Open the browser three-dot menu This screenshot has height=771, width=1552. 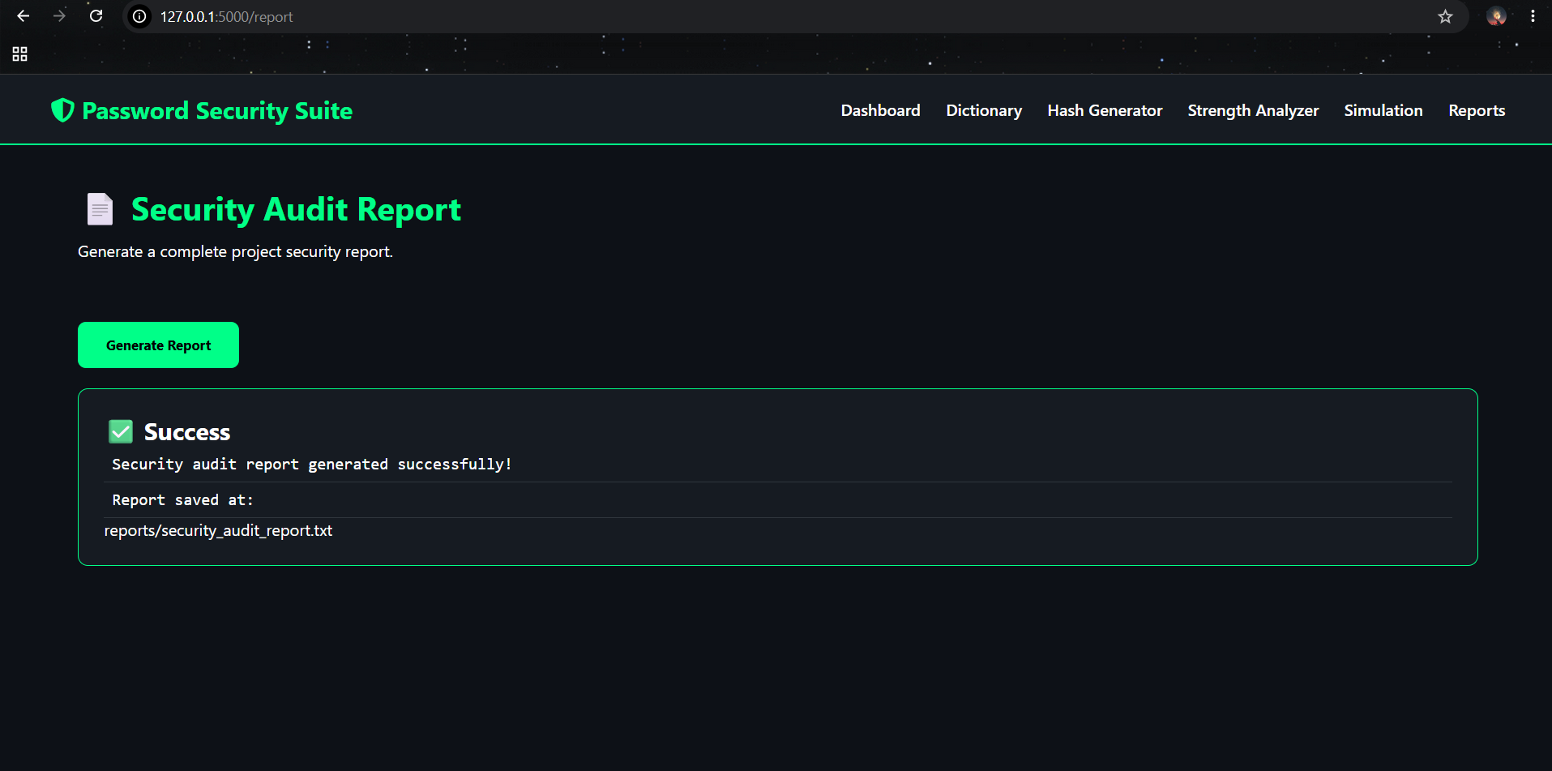[x=1533, y=16]
